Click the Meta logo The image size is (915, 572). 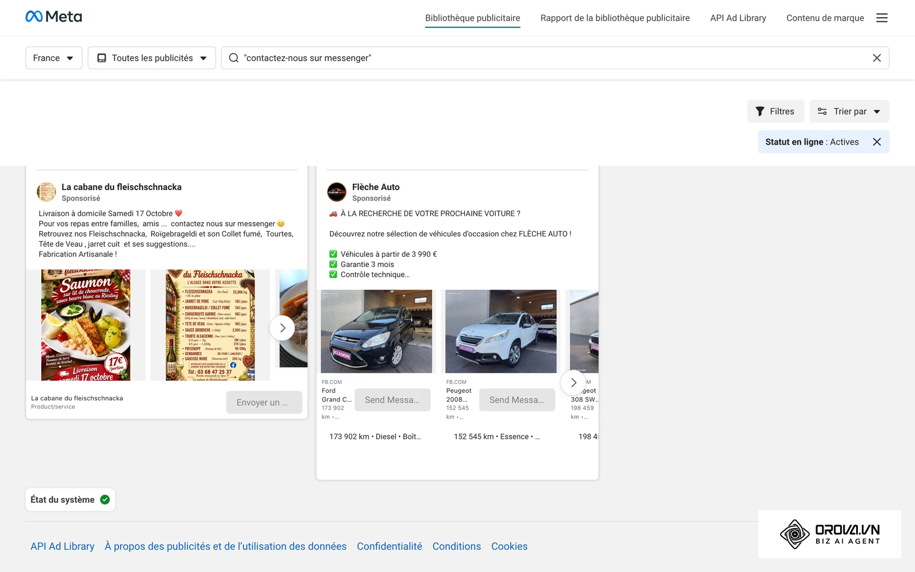click(x=54, y=17)
